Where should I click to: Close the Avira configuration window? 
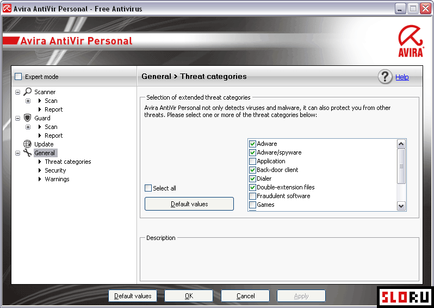click(x=425, y=9)
